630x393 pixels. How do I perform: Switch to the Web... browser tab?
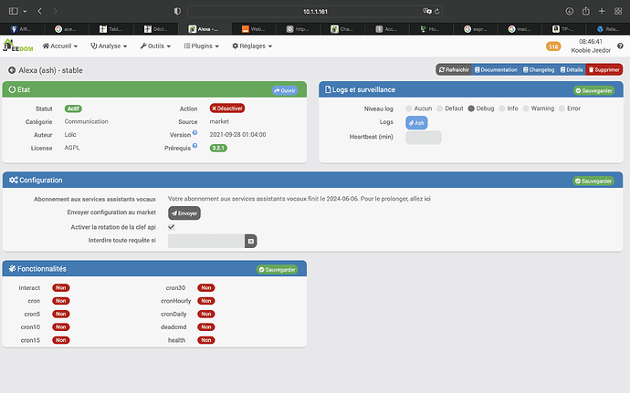(253, 29)
